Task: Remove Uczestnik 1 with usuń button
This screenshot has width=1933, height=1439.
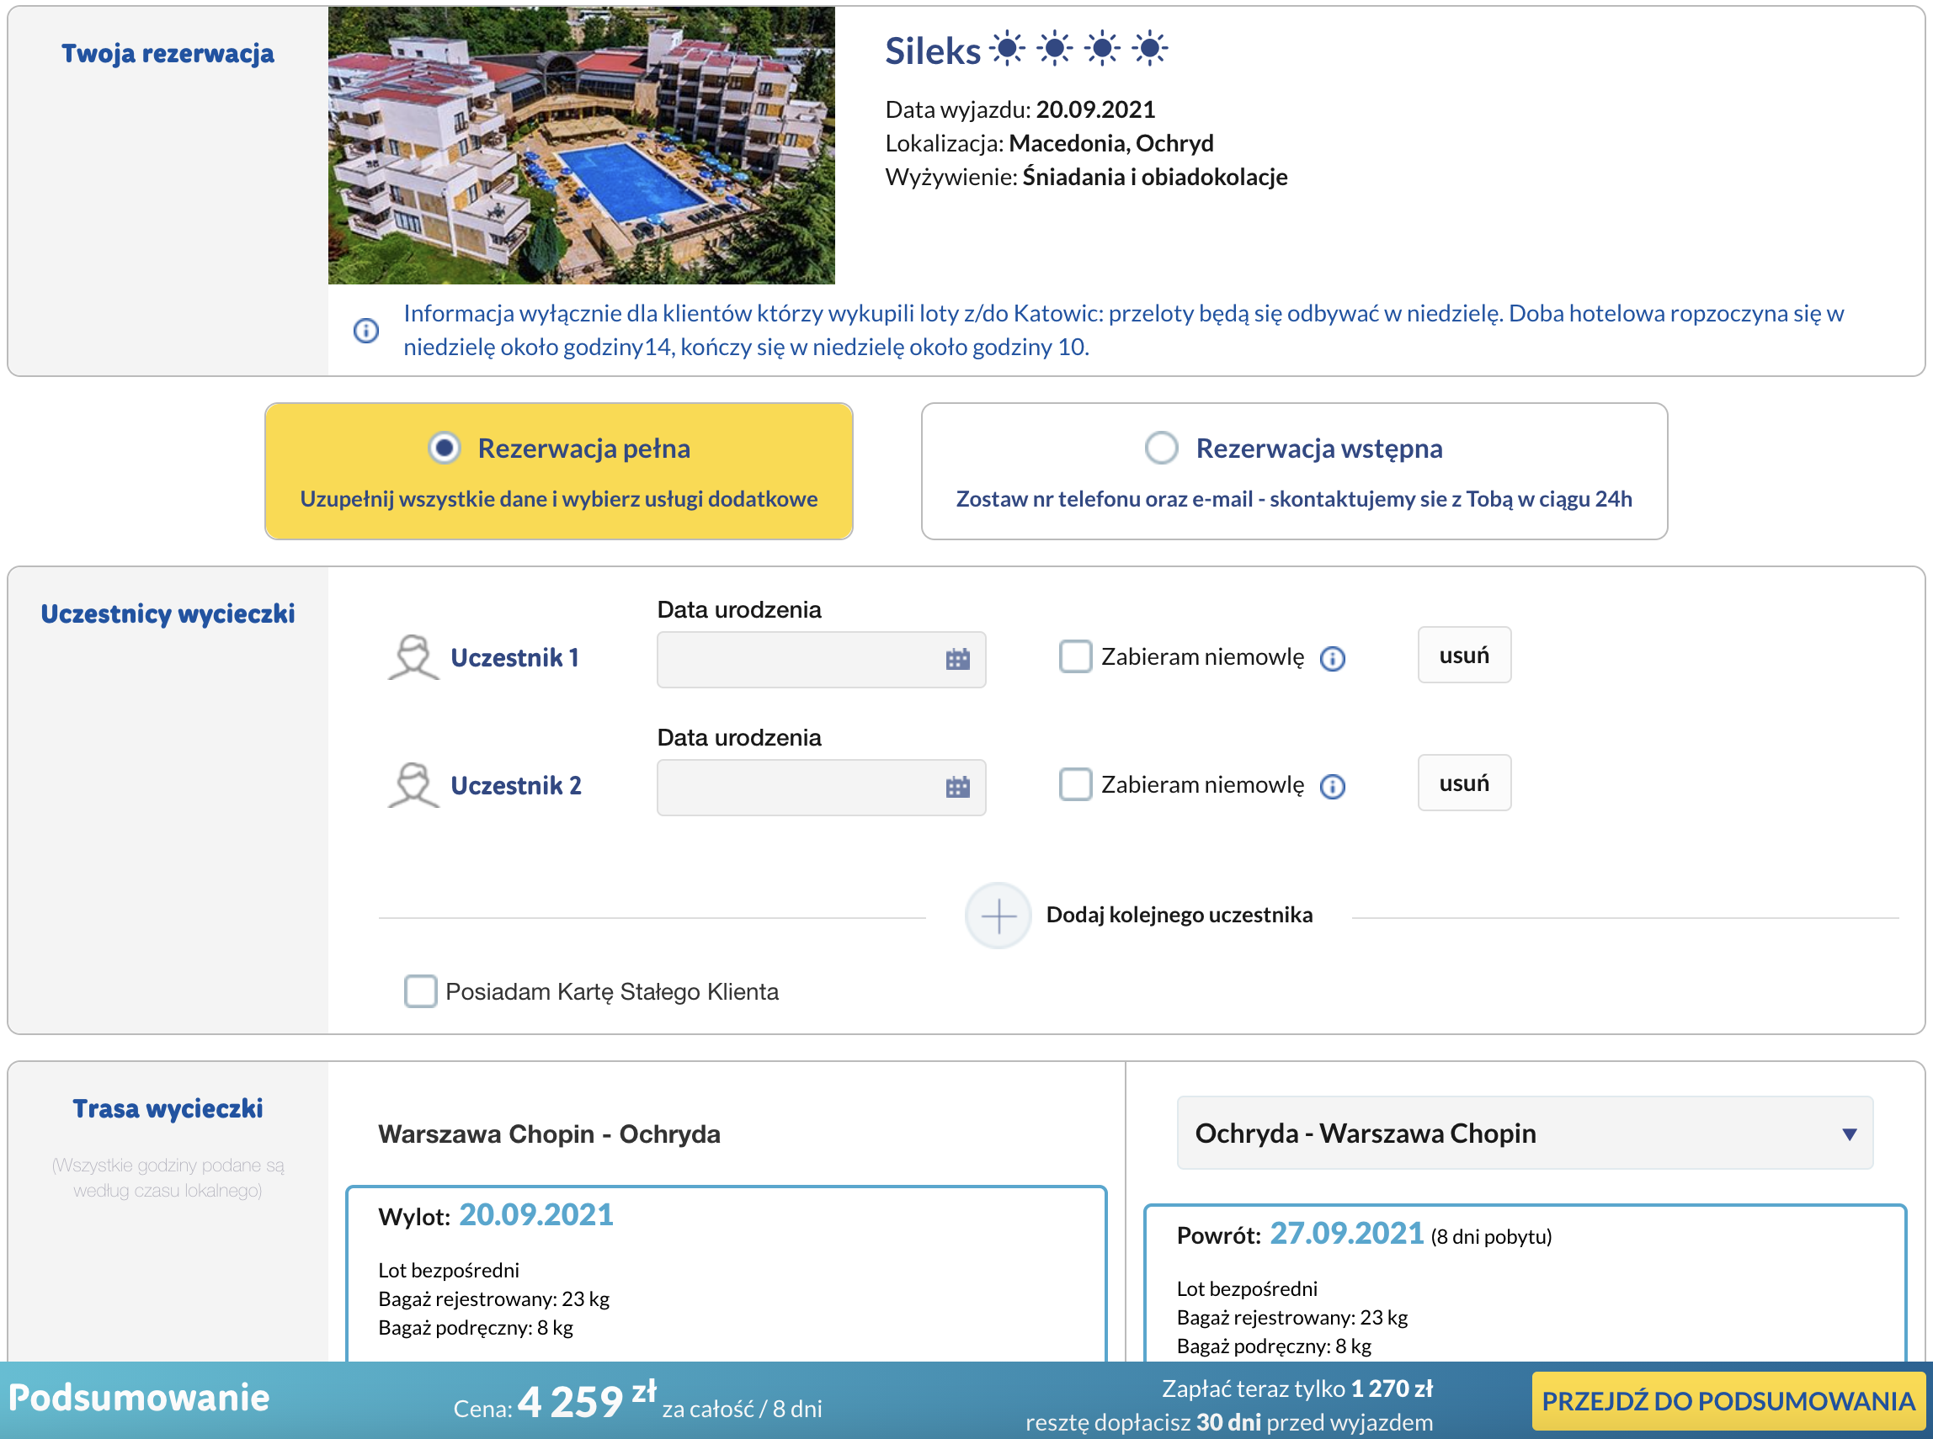Action: point(1463,655)
